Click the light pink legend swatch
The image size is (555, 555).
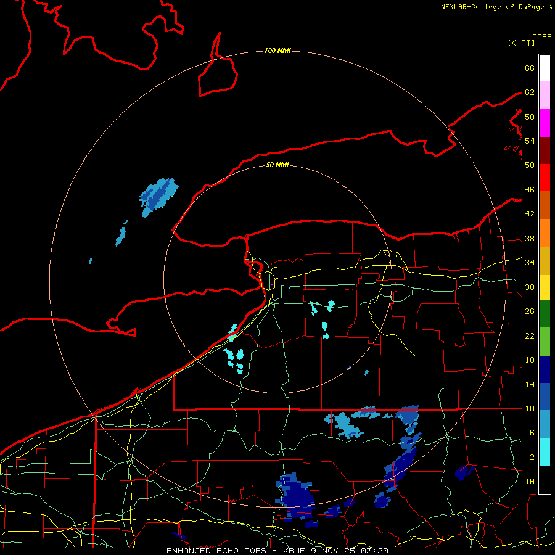point(545,95)
